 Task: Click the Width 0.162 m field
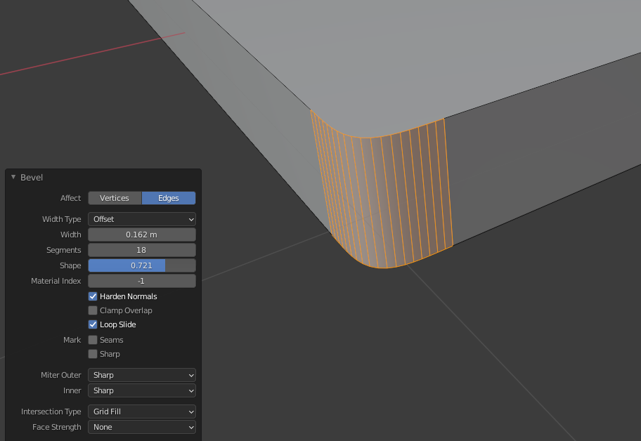coord(142,235)
